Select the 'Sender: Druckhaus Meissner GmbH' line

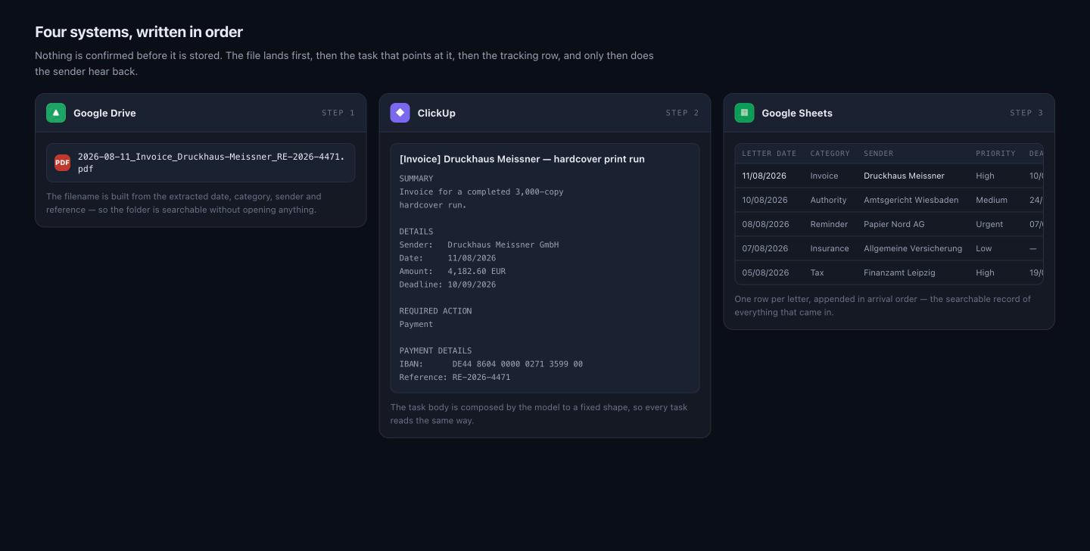[479, 244]
